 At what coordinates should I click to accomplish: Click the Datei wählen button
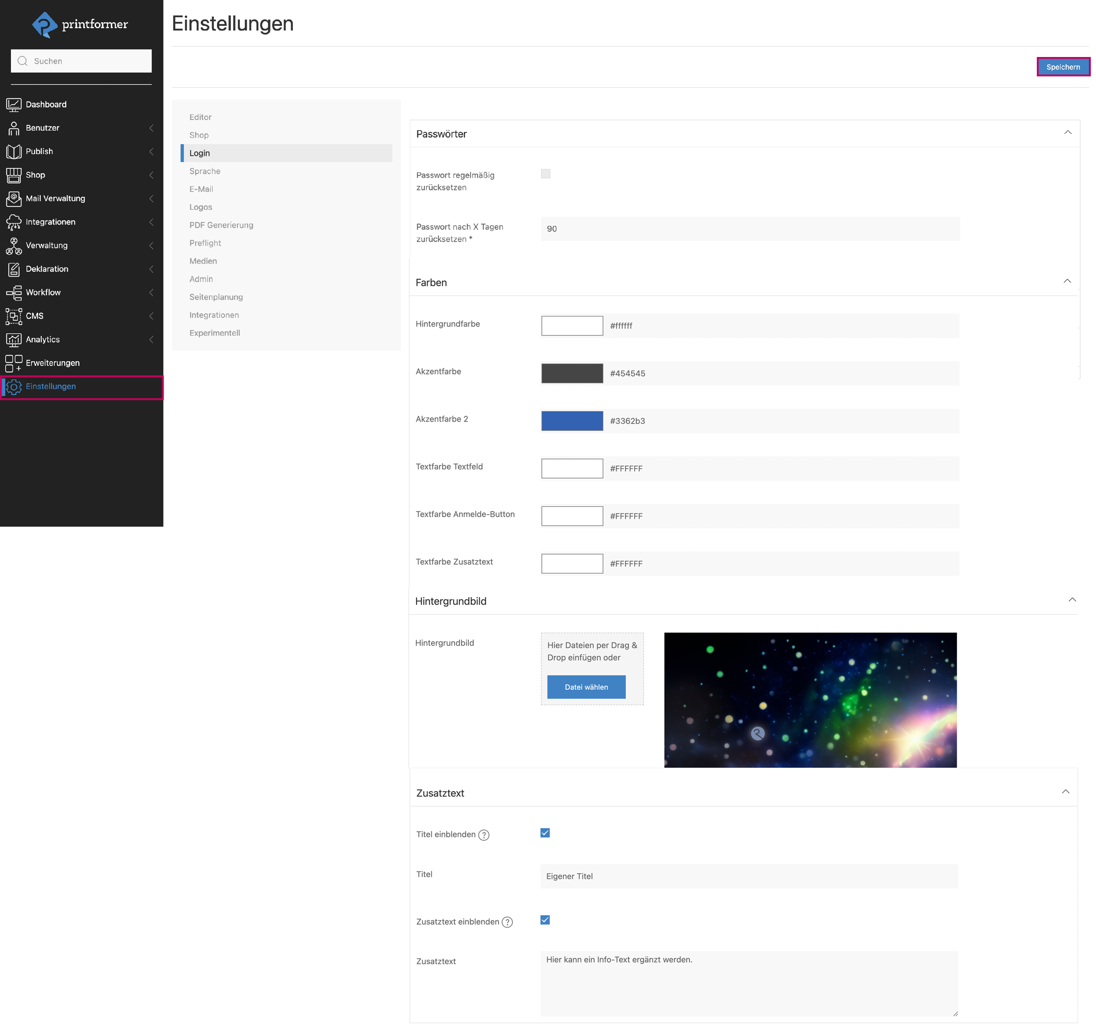click(586, 687)
